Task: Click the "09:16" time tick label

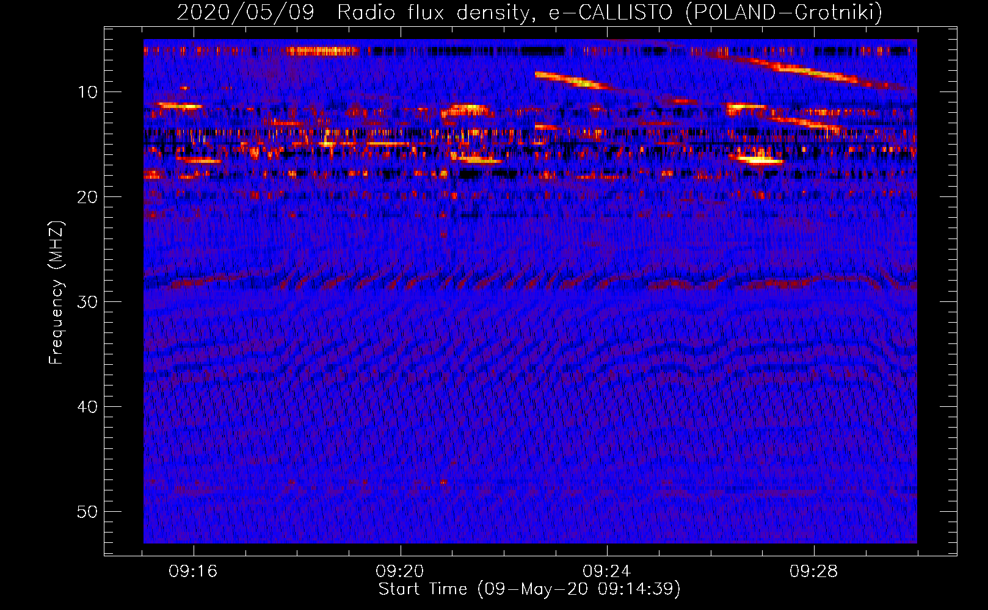Action: [x=193, y=572]
